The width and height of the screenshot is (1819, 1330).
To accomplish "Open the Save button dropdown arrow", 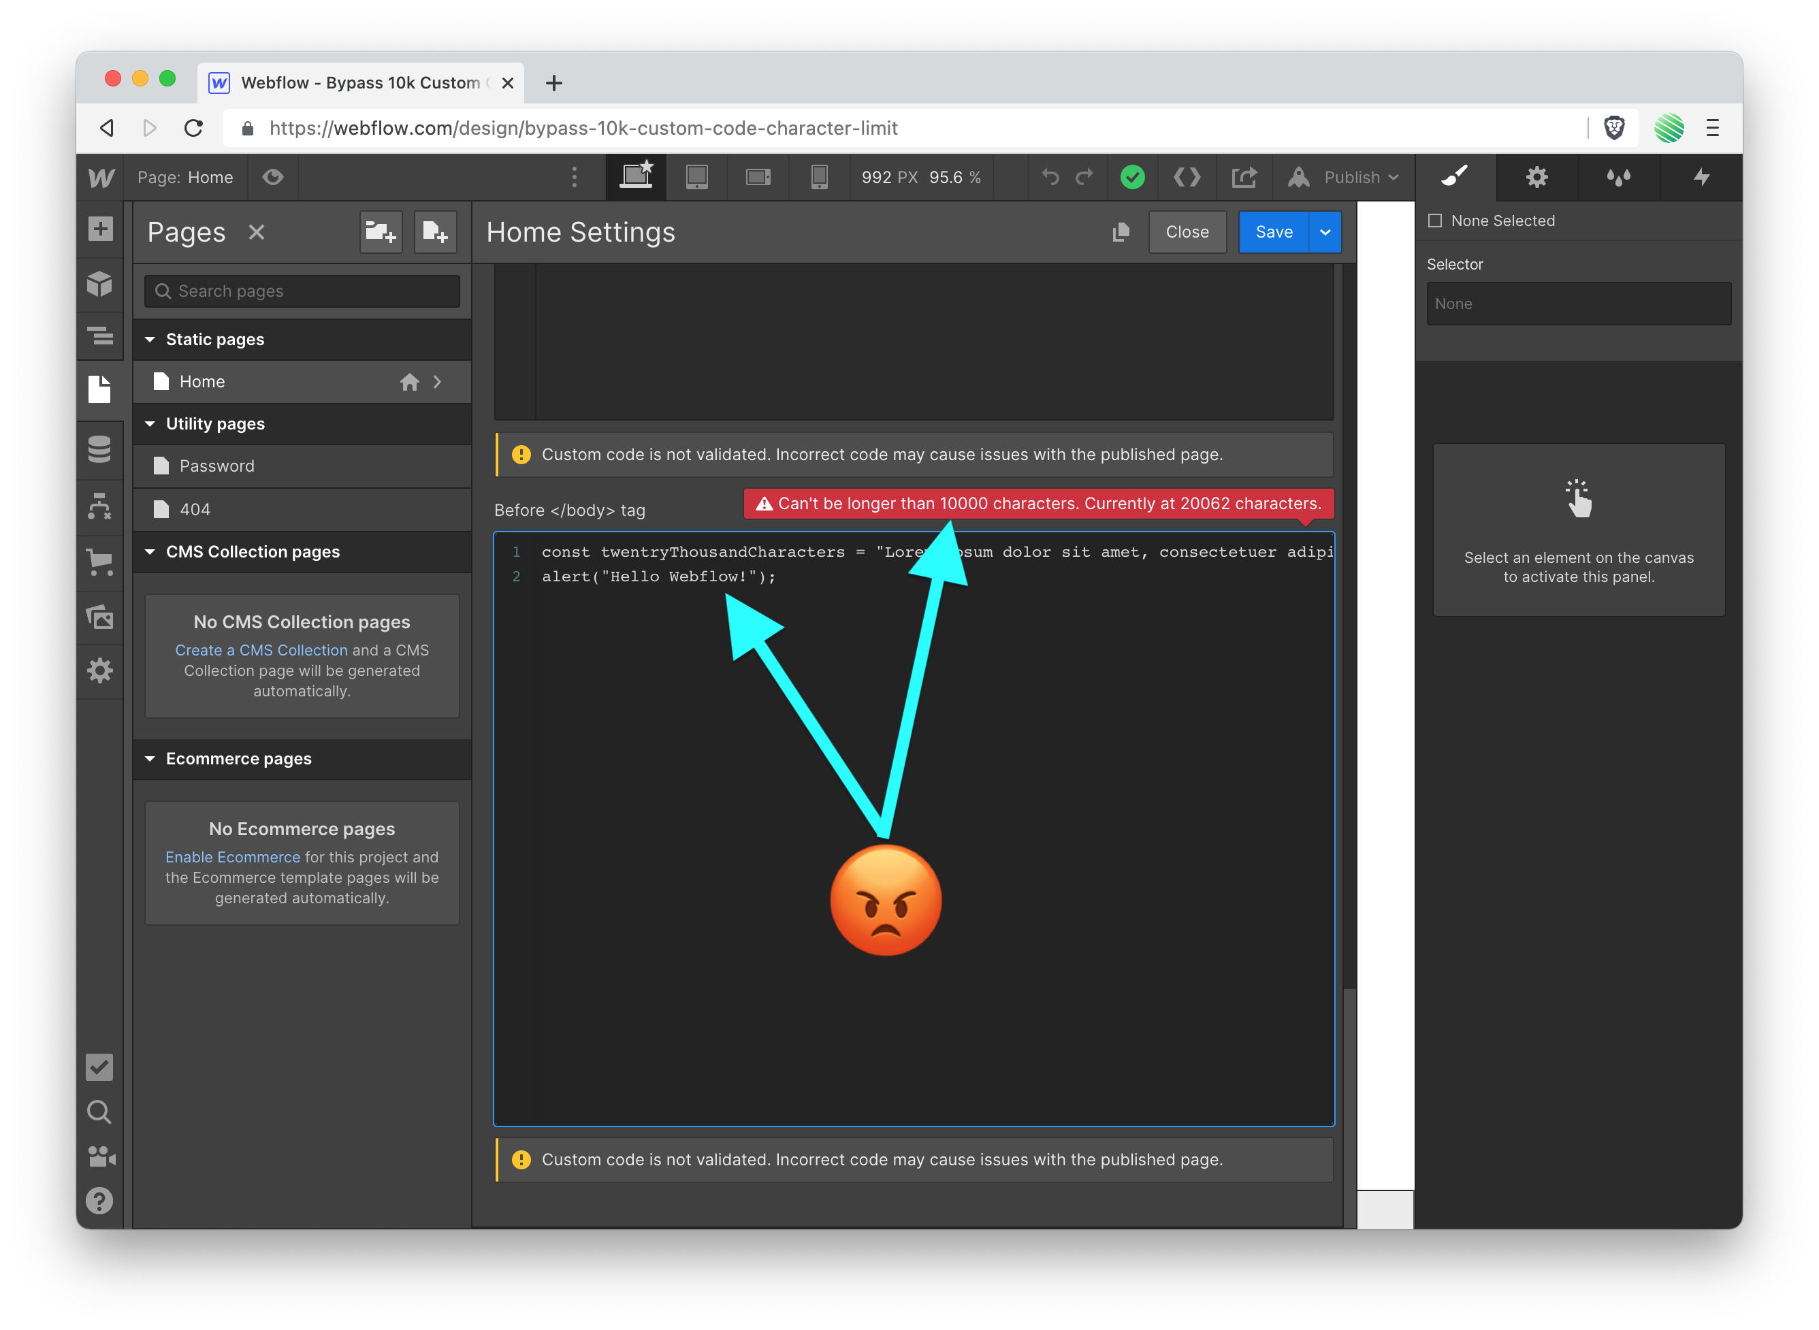I will point(1325,232).
